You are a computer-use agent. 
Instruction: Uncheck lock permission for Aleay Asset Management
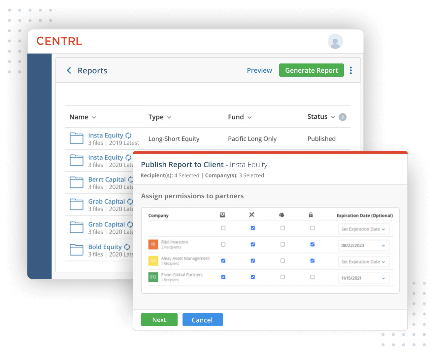pyautogui.click(x=312, y=261)
